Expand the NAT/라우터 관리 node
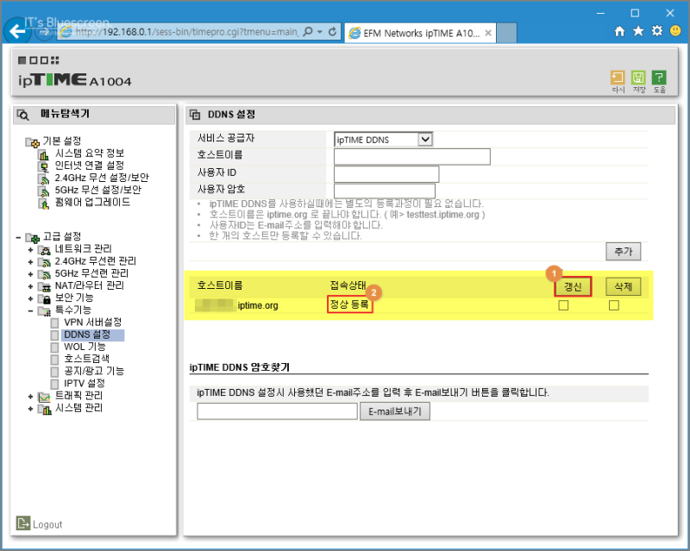 [30, 286]
